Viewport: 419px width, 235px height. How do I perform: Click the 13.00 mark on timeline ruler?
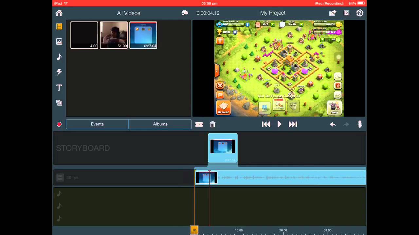(x=239, y=230)
